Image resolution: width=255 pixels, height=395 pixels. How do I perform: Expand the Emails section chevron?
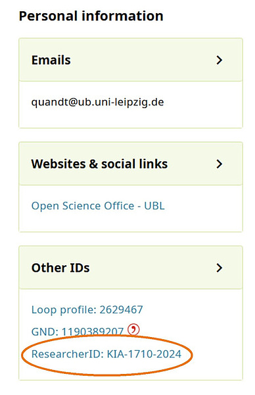click(220, 60)
